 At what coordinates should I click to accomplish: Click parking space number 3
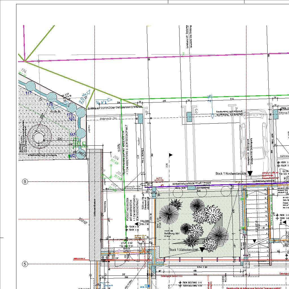196,111
